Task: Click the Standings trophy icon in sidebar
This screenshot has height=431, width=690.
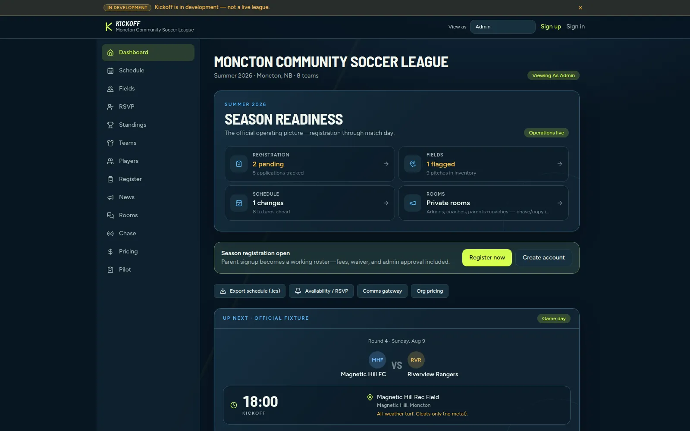Action: 110,125
